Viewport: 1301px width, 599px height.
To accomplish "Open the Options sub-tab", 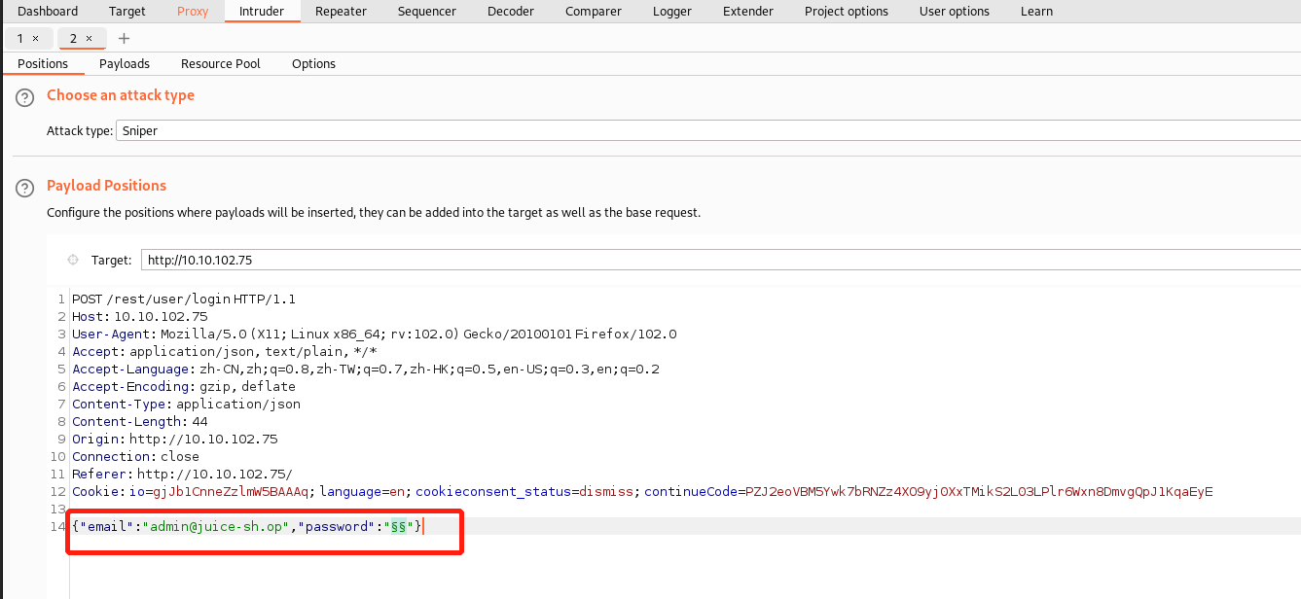I will click(x=313, y=64).
